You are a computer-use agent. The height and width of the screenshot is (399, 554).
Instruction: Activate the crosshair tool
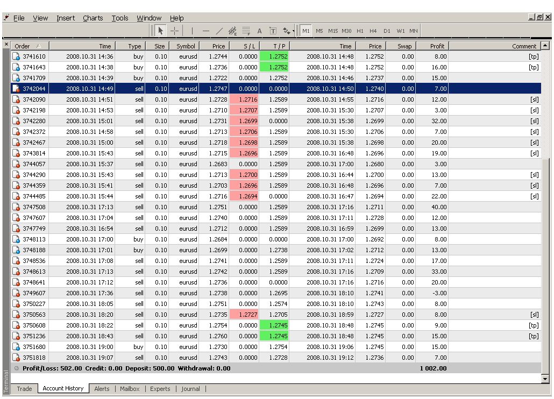tap(175, 31)
